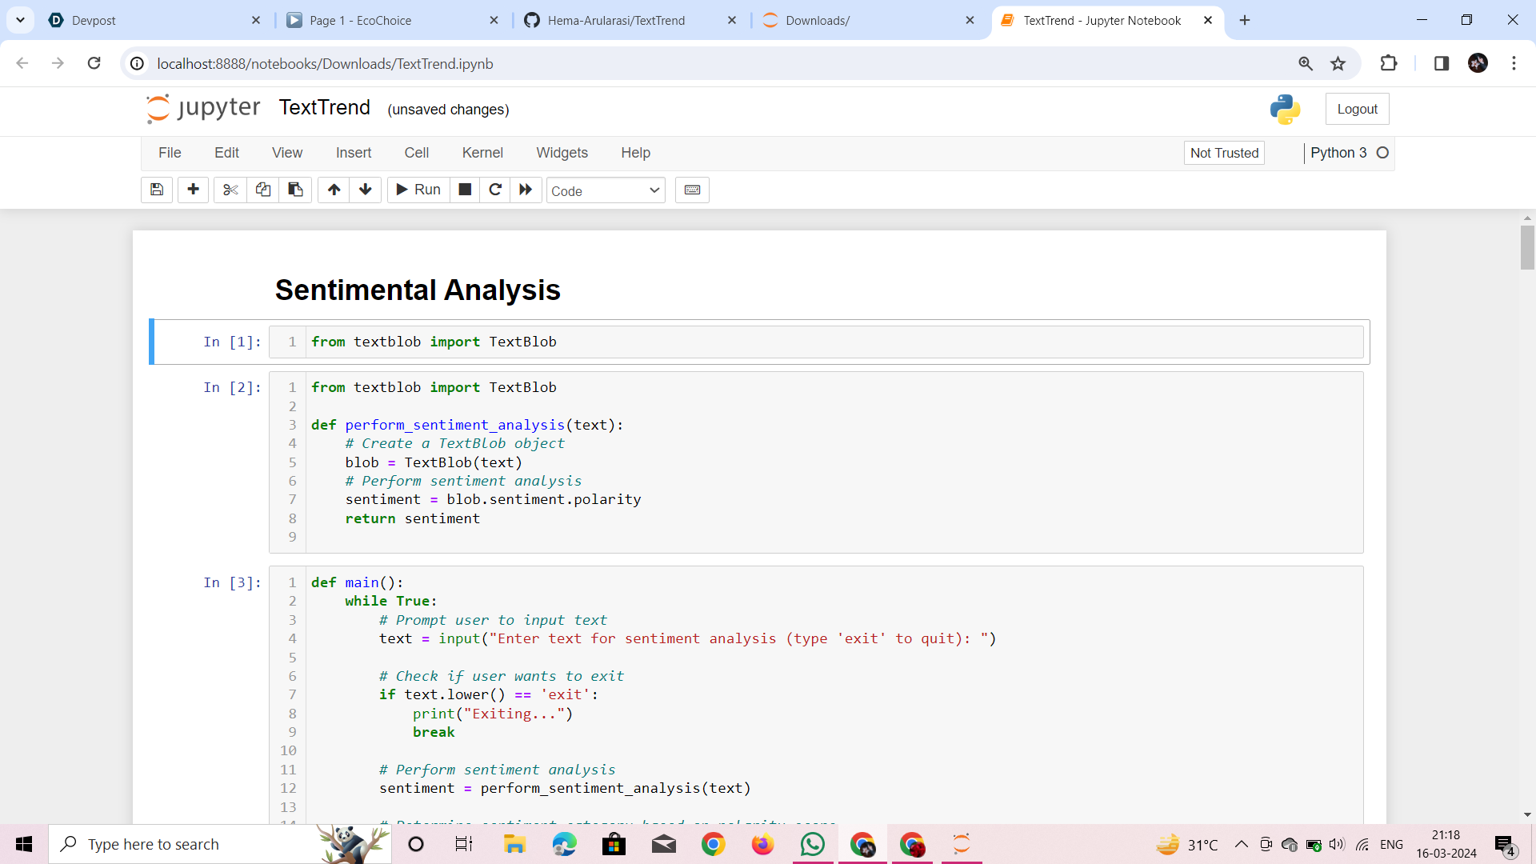This screenshot has height=864, width=1536.
Task: Expand the Code cell type dropdown
Action: point(606,190)
